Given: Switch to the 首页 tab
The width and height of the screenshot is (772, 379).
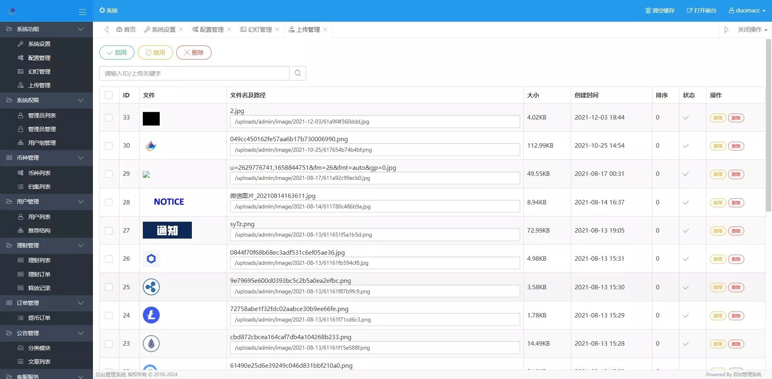Looking at the screenshot, I should (126, 30).
